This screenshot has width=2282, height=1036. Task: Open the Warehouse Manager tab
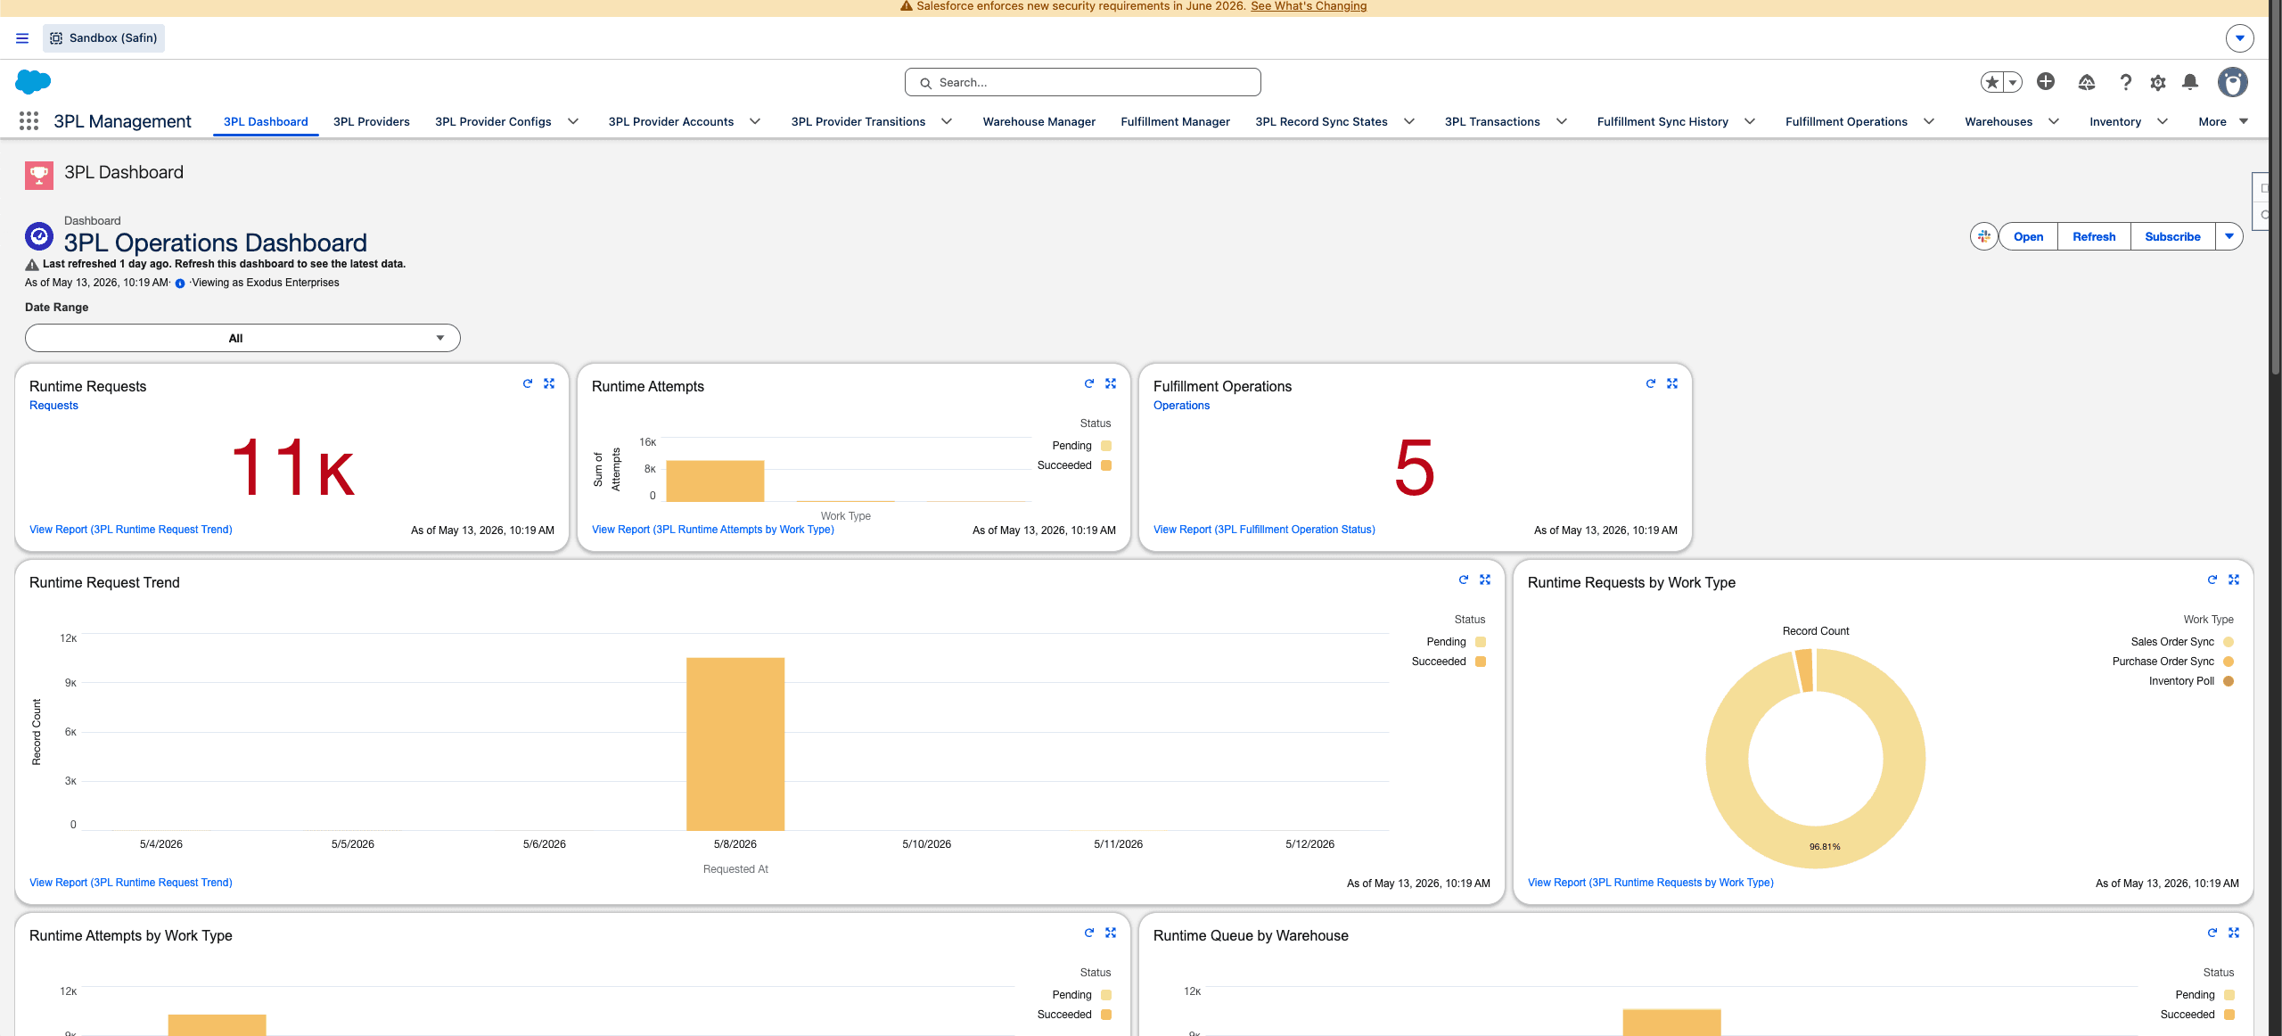point(1039,121)
